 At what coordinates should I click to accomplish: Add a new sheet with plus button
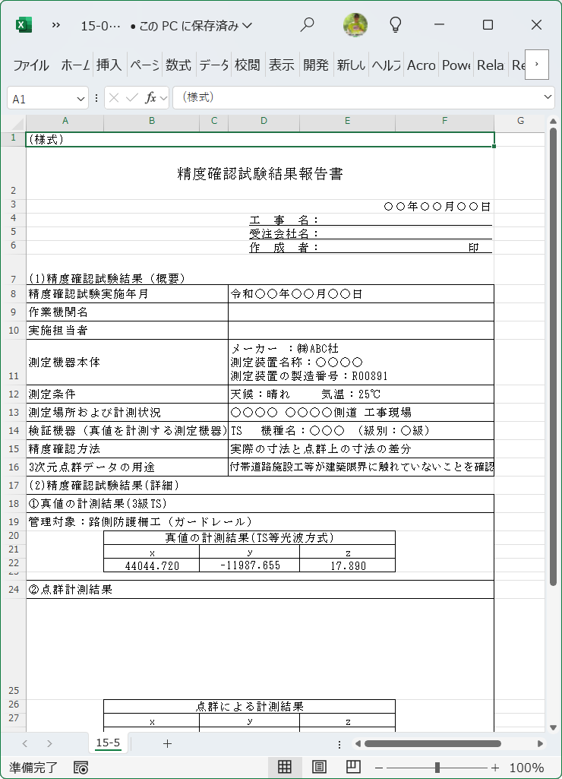[167, 744]
